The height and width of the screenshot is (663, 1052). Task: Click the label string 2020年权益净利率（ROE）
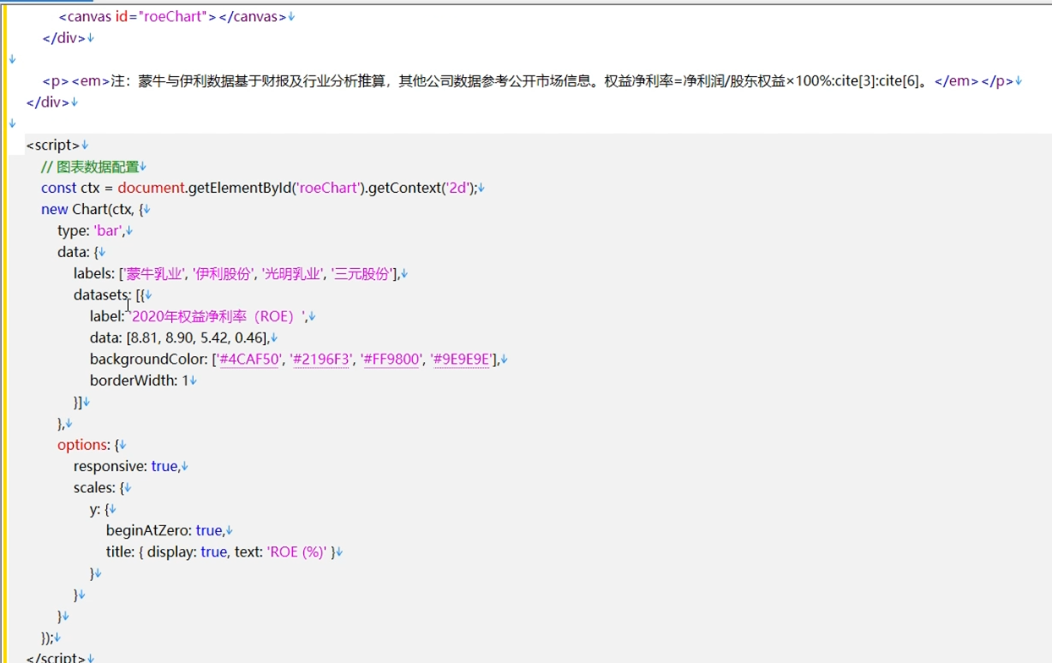coord(215,316)
